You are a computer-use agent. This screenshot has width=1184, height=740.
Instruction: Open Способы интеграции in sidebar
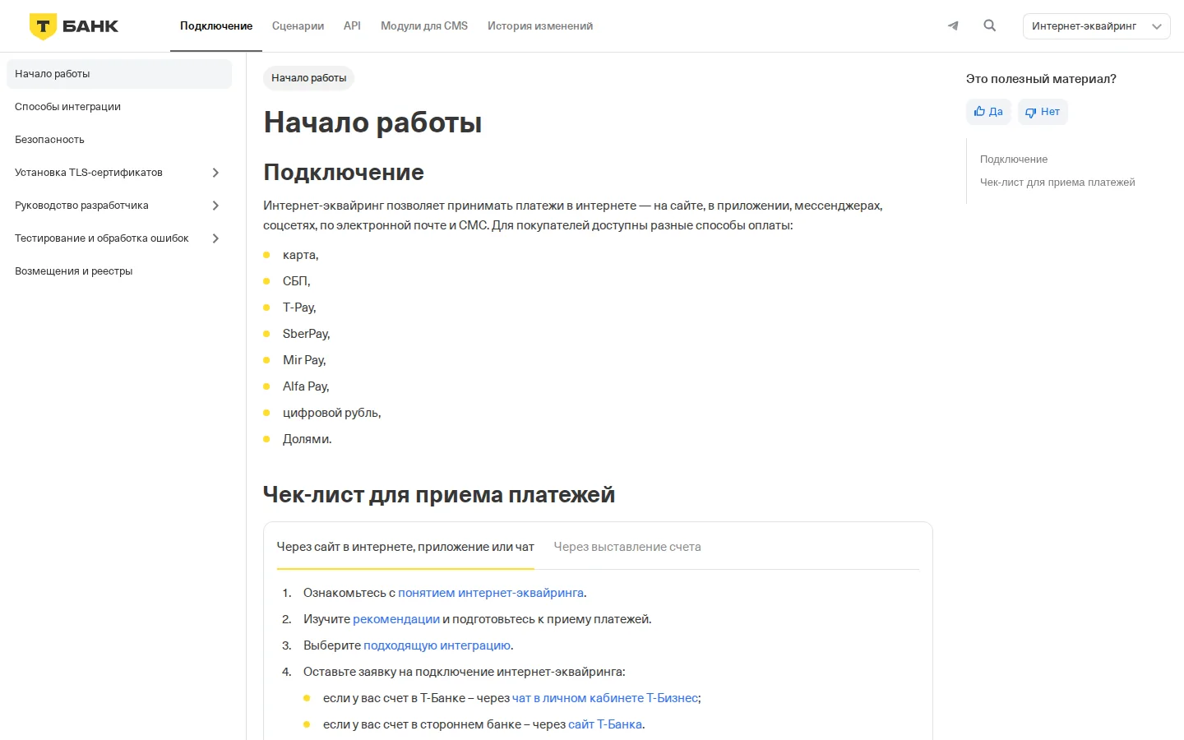click(119, 107)
